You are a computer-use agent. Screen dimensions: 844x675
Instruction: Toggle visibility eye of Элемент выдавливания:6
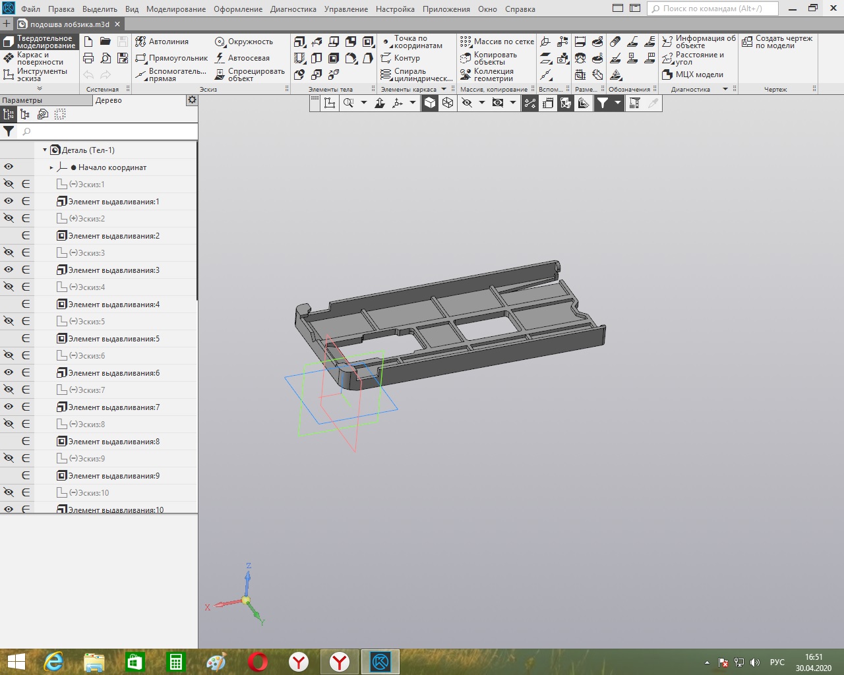pyautogui.click(x=9, y=372)
